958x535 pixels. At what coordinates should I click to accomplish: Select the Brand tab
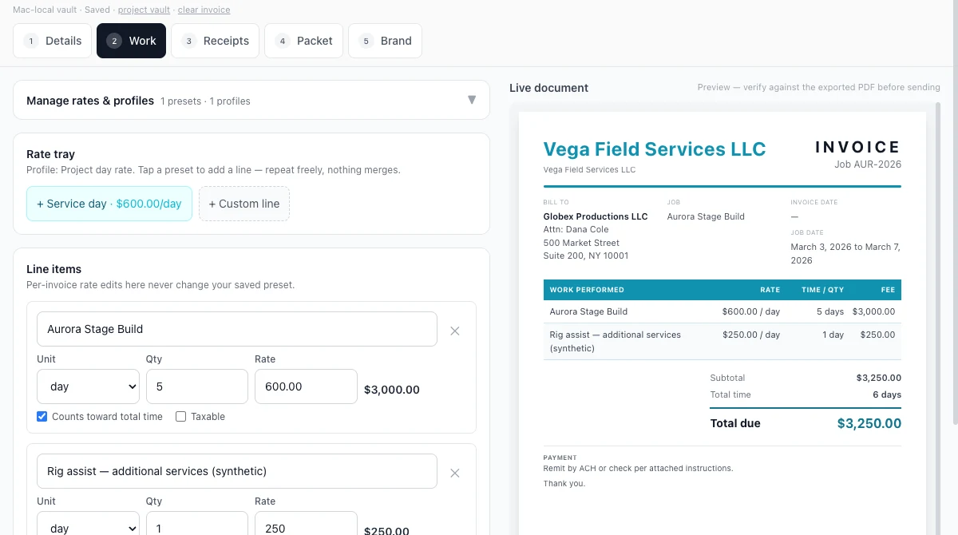coord(385,41)
